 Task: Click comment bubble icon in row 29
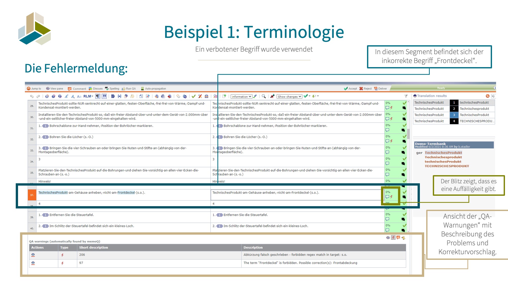click(387, 108)
